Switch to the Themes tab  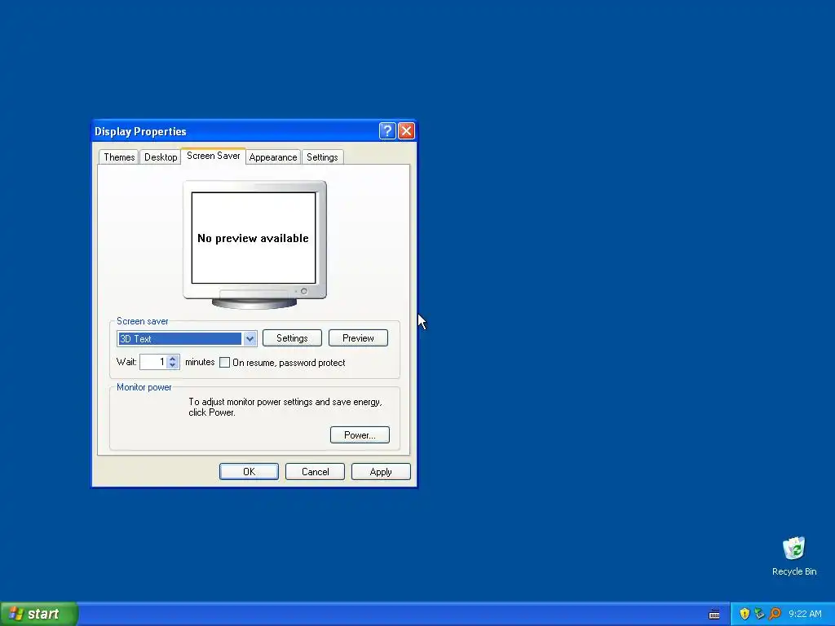(x=119, y=157)
